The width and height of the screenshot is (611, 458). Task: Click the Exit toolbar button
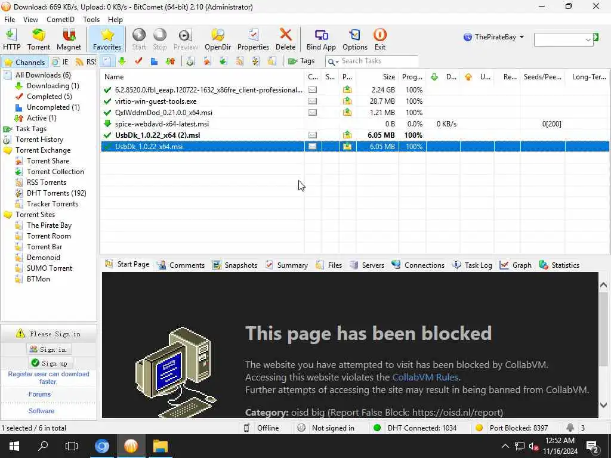380,39
